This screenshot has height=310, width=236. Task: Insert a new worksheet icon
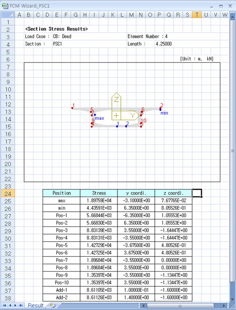click(53, 306)
